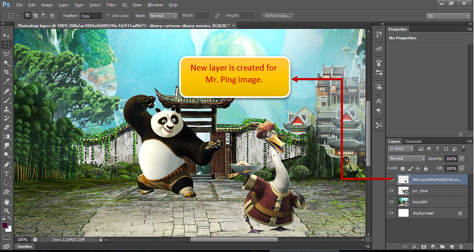Hide the Hzzz6BV layer
This screenshot has height=252, width=474.
[x=392, y=202]
